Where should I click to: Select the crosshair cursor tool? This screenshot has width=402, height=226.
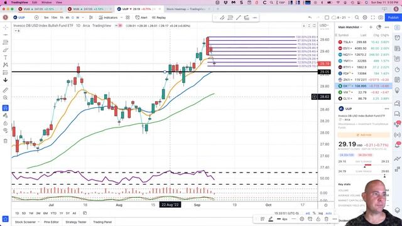coord(6,27)
